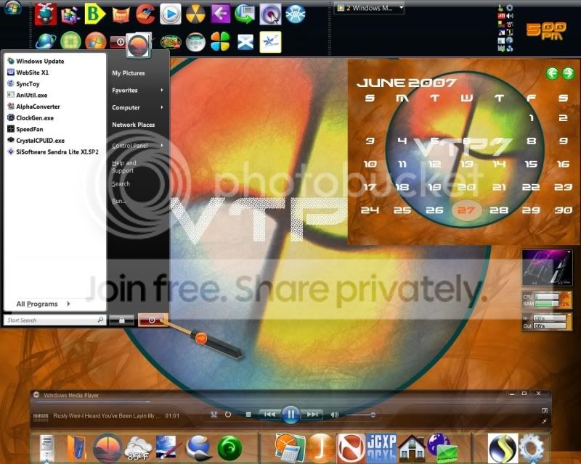Click the purple target cursor icon
The image size is (581, 464).
pyautogui.click(x=270, y=14)
